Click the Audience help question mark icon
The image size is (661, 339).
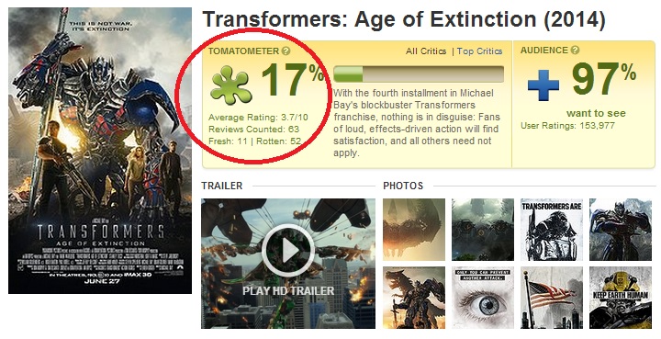(575, 51)
